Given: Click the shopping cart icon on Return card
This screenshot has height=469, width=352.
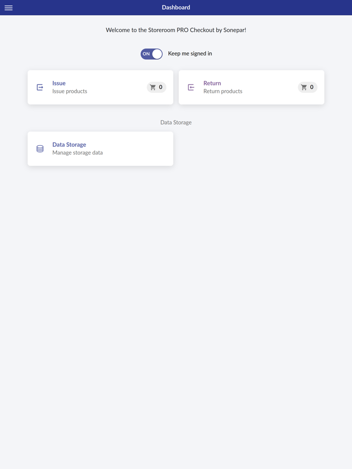Looking at the screenshot, I should 304,87.
